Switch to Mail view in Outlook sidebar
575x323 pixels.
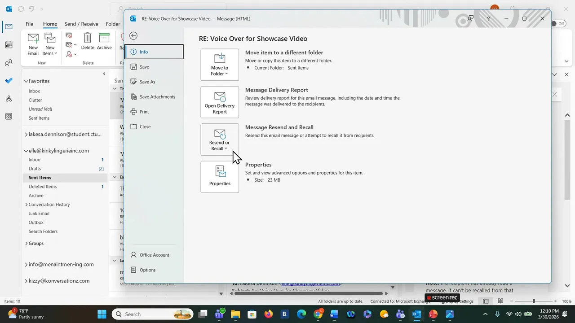(x=9, y=27)
